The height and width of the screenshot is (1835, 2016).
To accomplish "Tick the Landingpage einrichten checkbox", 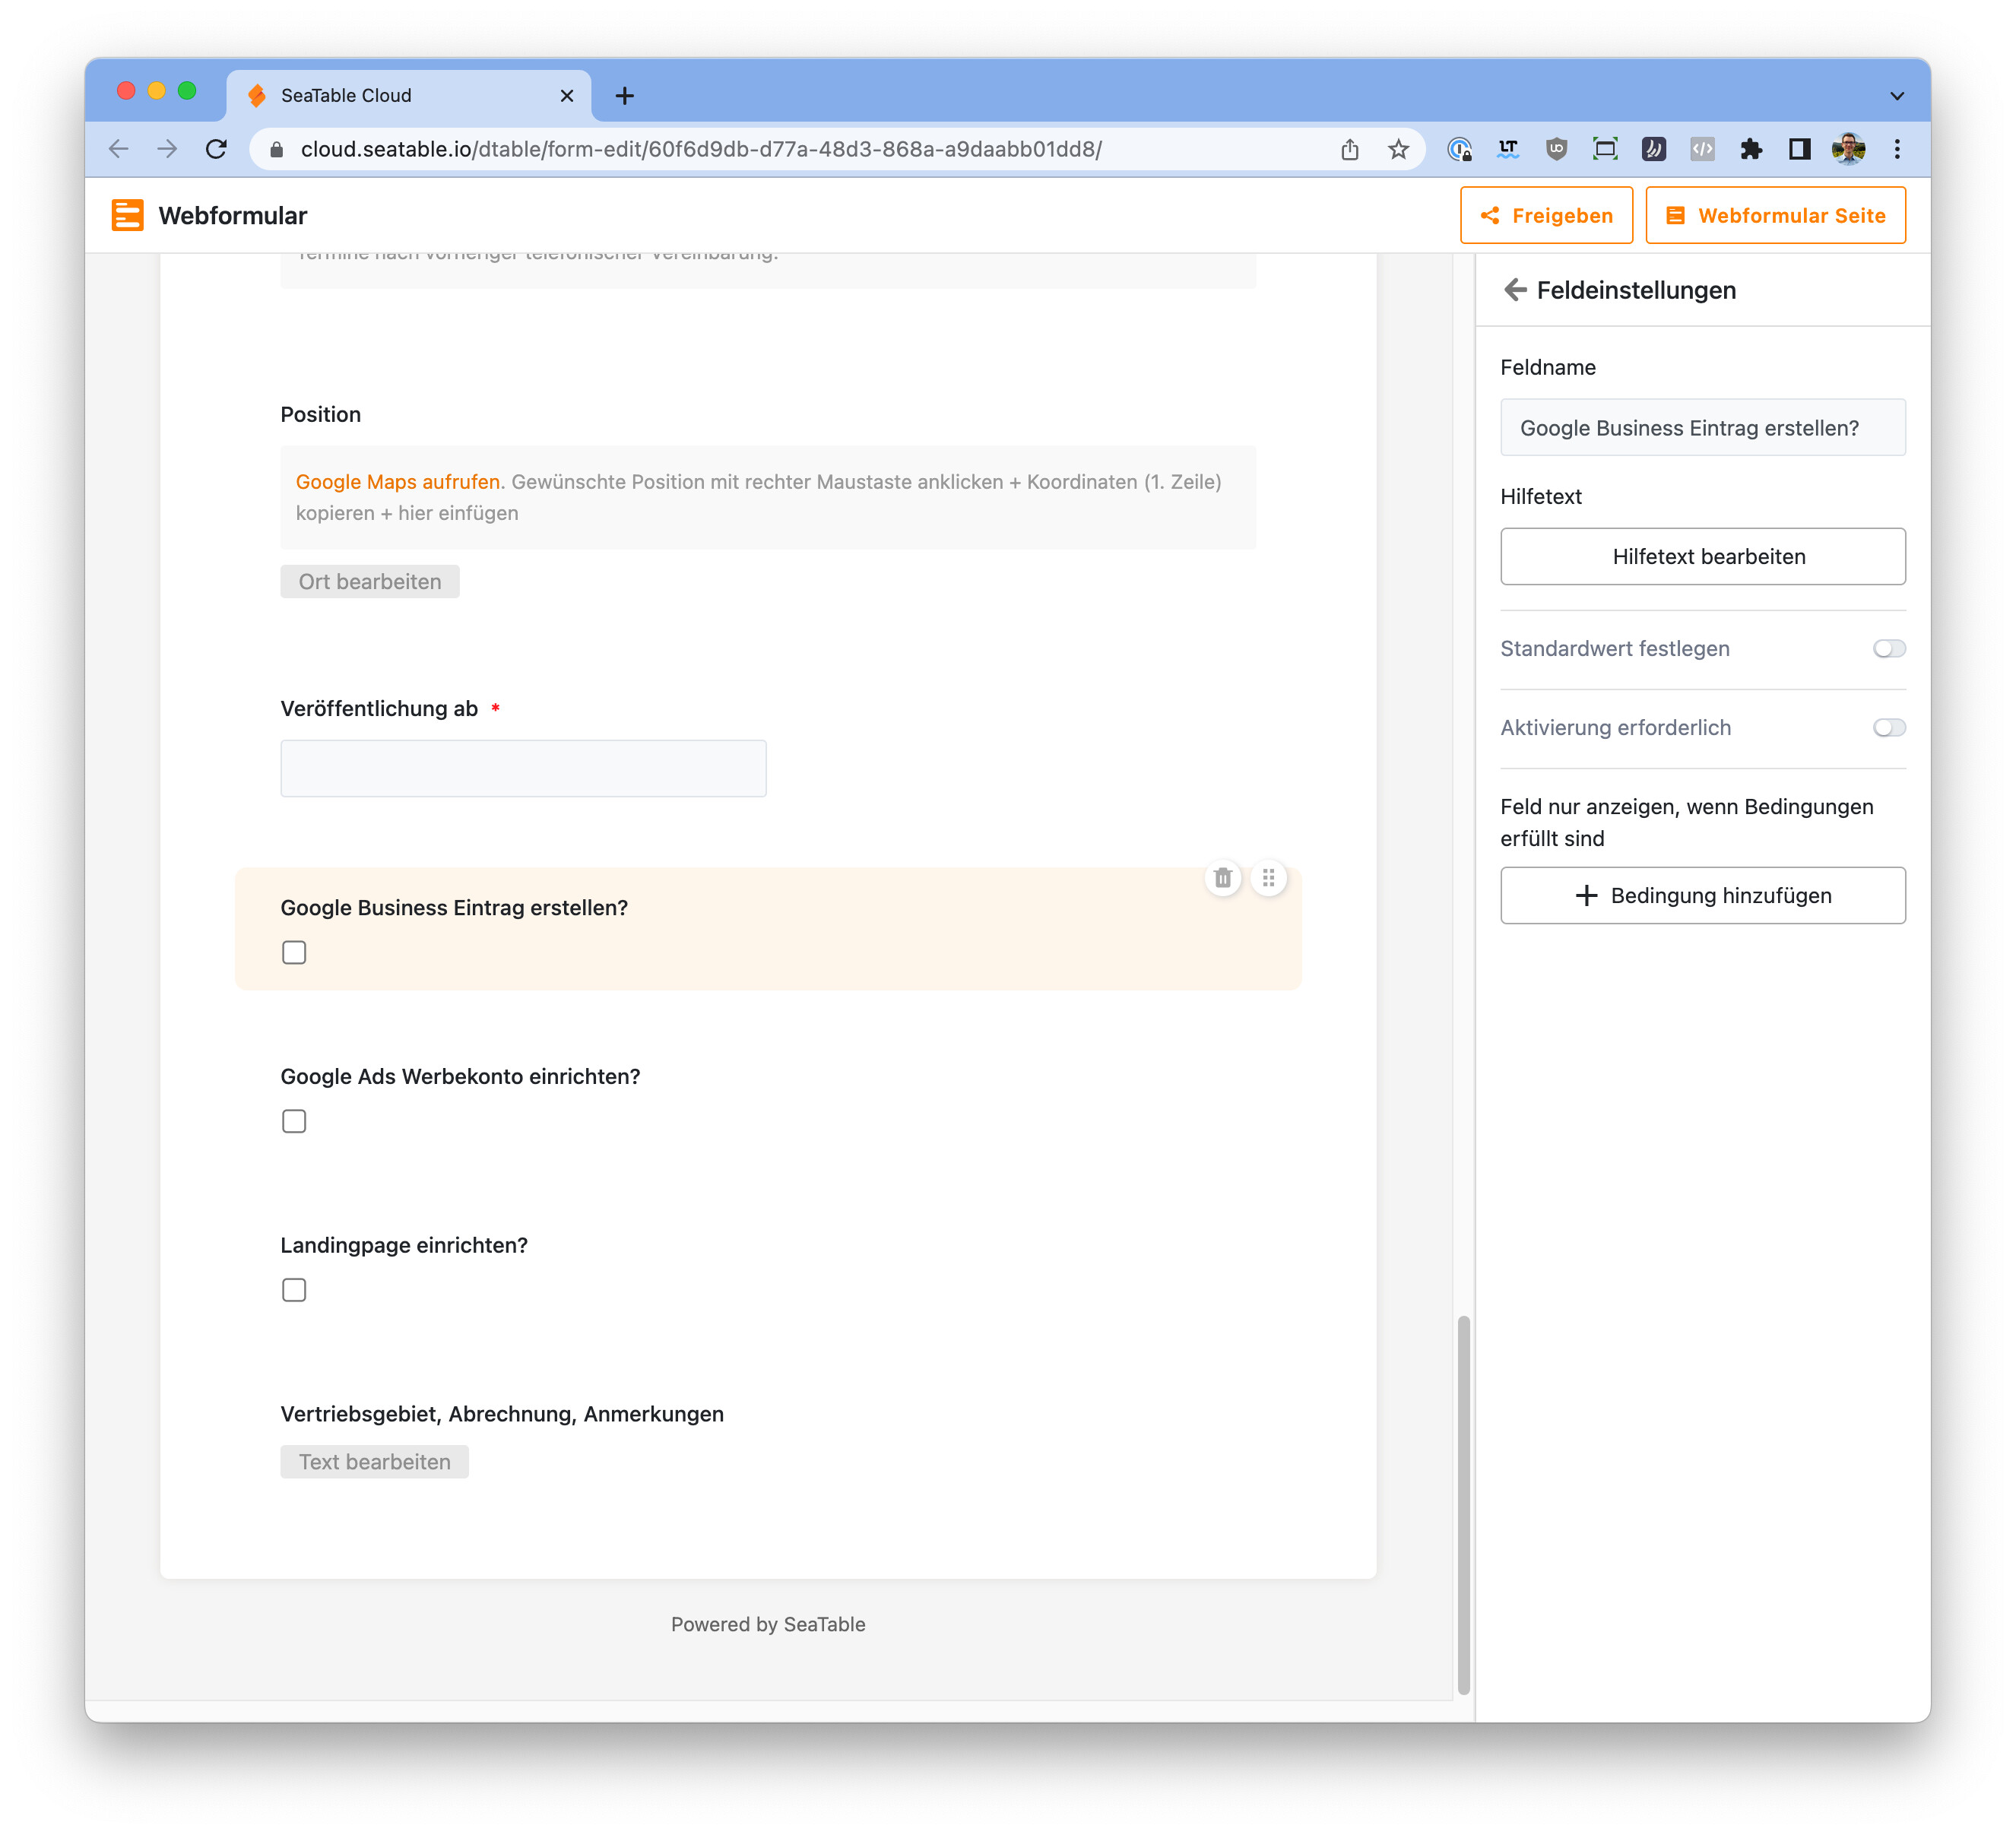I will tap(294, 1290).
